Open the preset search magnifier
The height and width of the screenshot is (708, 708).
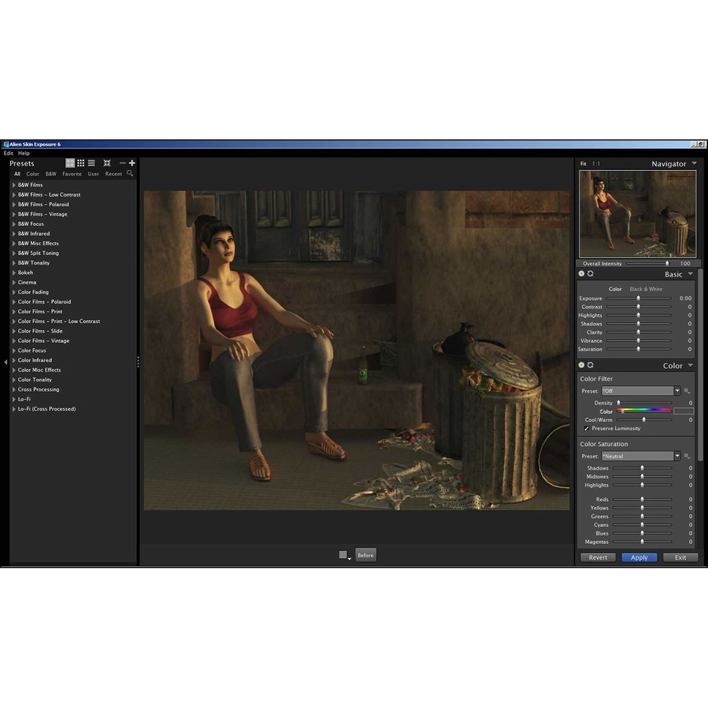129,174
